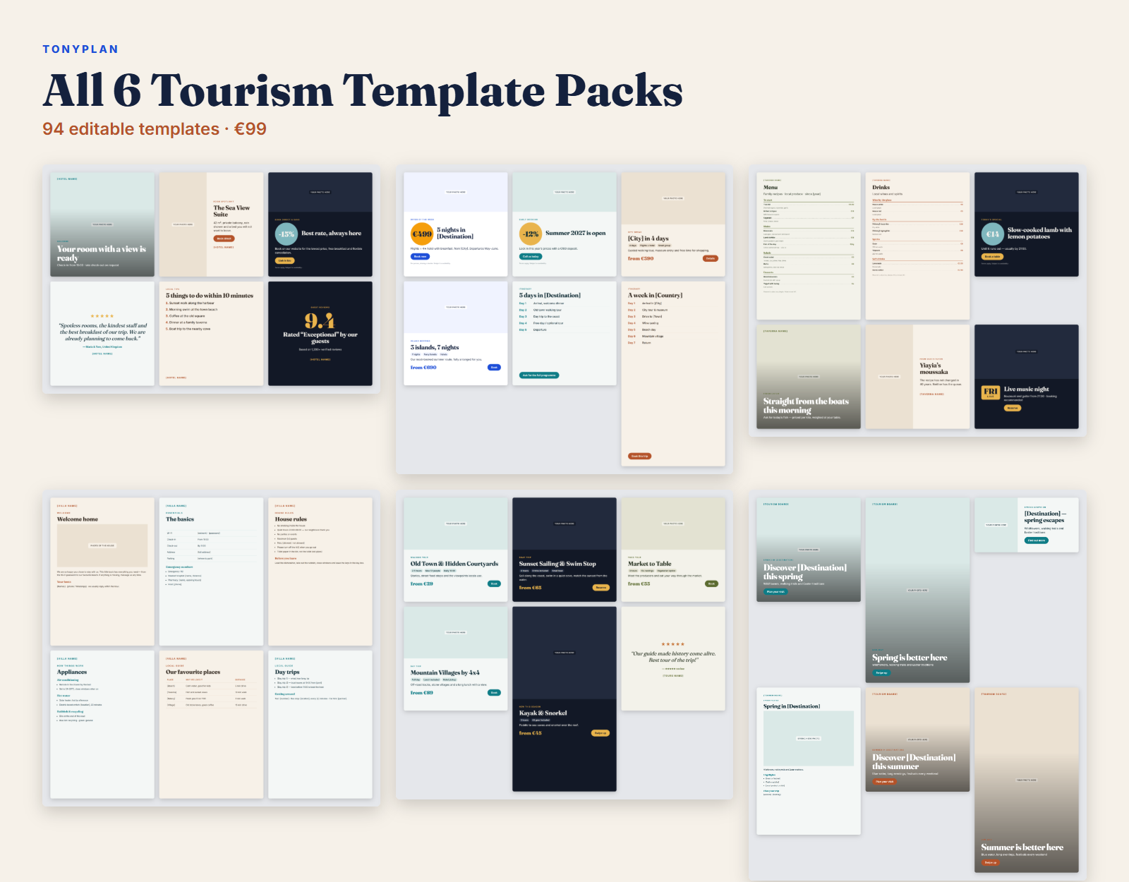Viewport: 1129px width, 882px height.
Task: Open the 'Your room with a view is ready' template
Action: point(102,224)
